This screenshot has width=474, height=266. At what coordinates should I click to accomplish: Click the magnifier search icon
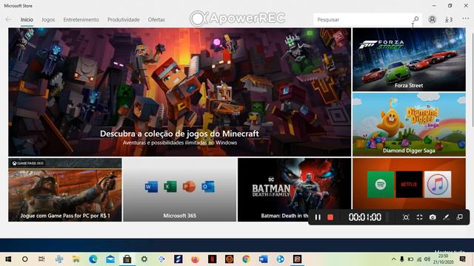[416, 19]
